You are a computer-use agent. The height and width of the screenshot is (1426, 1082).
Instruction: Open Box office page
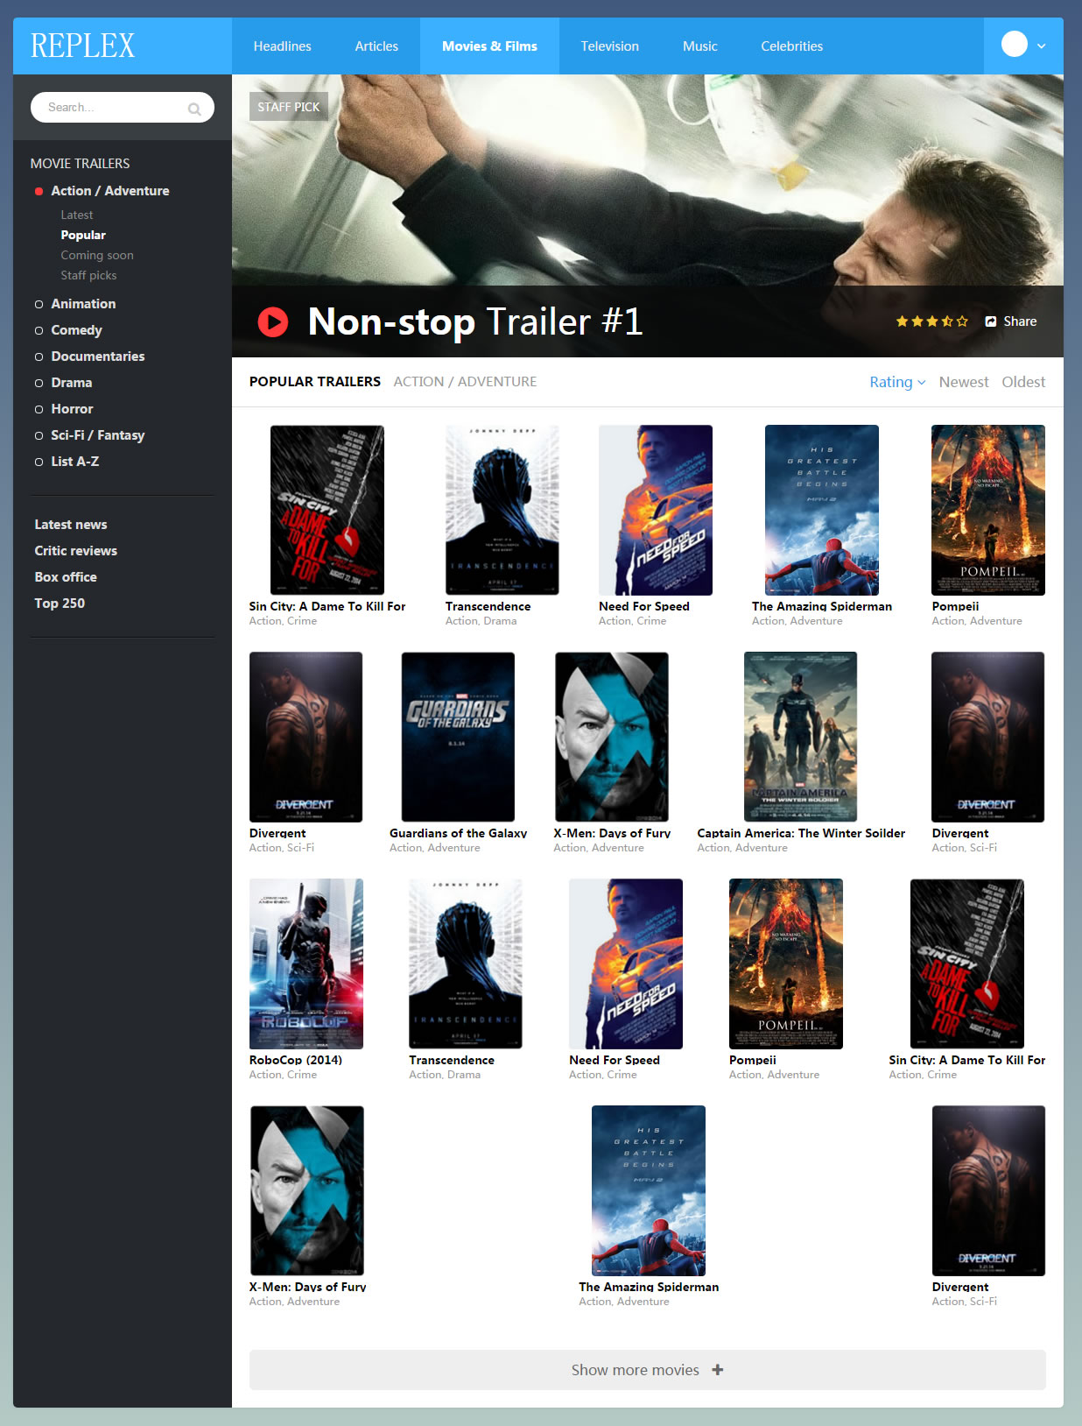click(66, 577)
